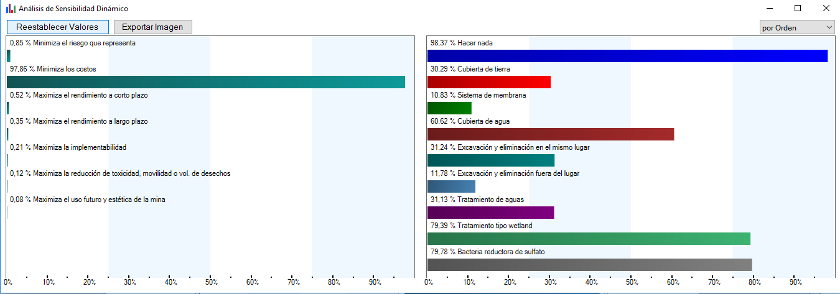
Task: Select the green 'Tratamiento tipo wetland' bar
Action: click(589, 239)
